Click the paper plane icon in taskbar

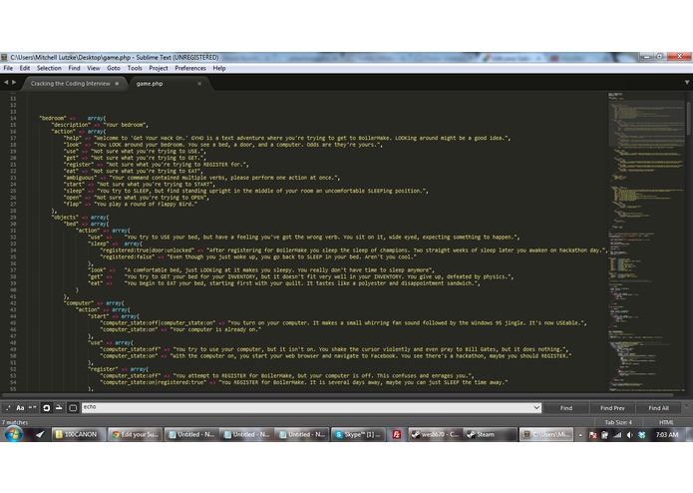click(x=40, y=435)
